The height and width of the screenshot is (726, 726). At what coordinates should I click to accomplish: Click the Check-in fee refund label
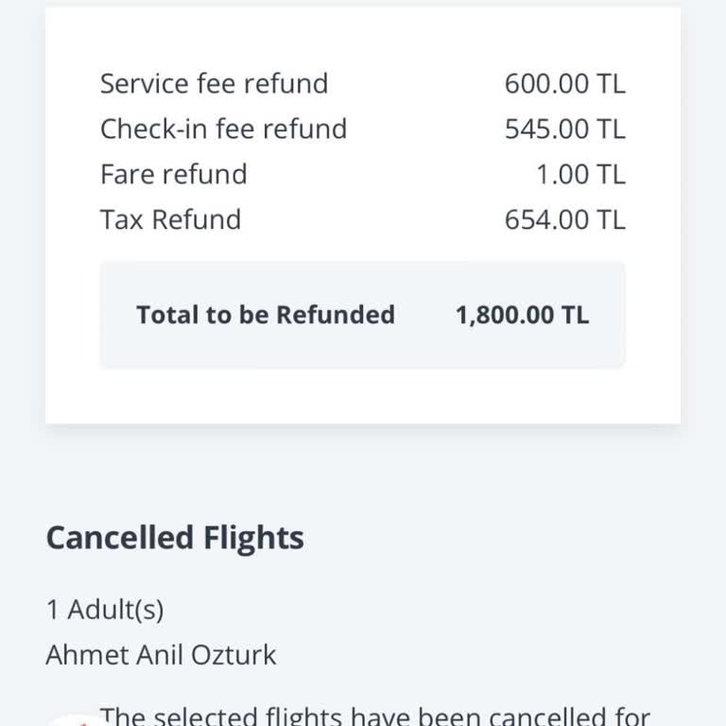pyautogui.click(x=223, y=129)
